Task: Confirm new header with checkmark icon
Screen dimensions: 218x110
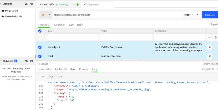Action: coord(210,37)
